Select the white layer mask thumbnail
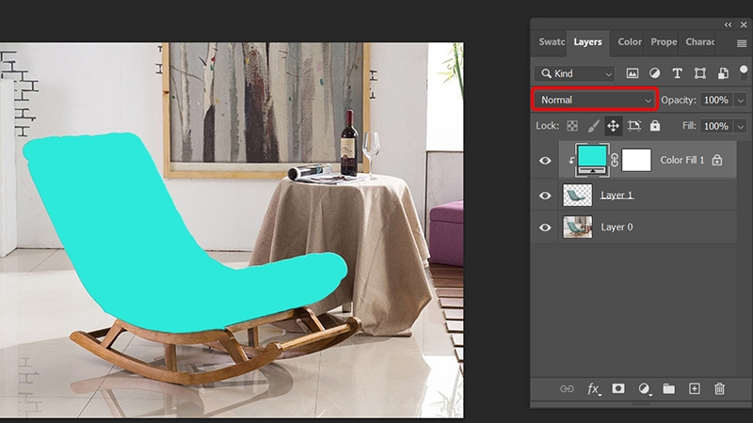This screenshot has width=753, height=423. 636,160
